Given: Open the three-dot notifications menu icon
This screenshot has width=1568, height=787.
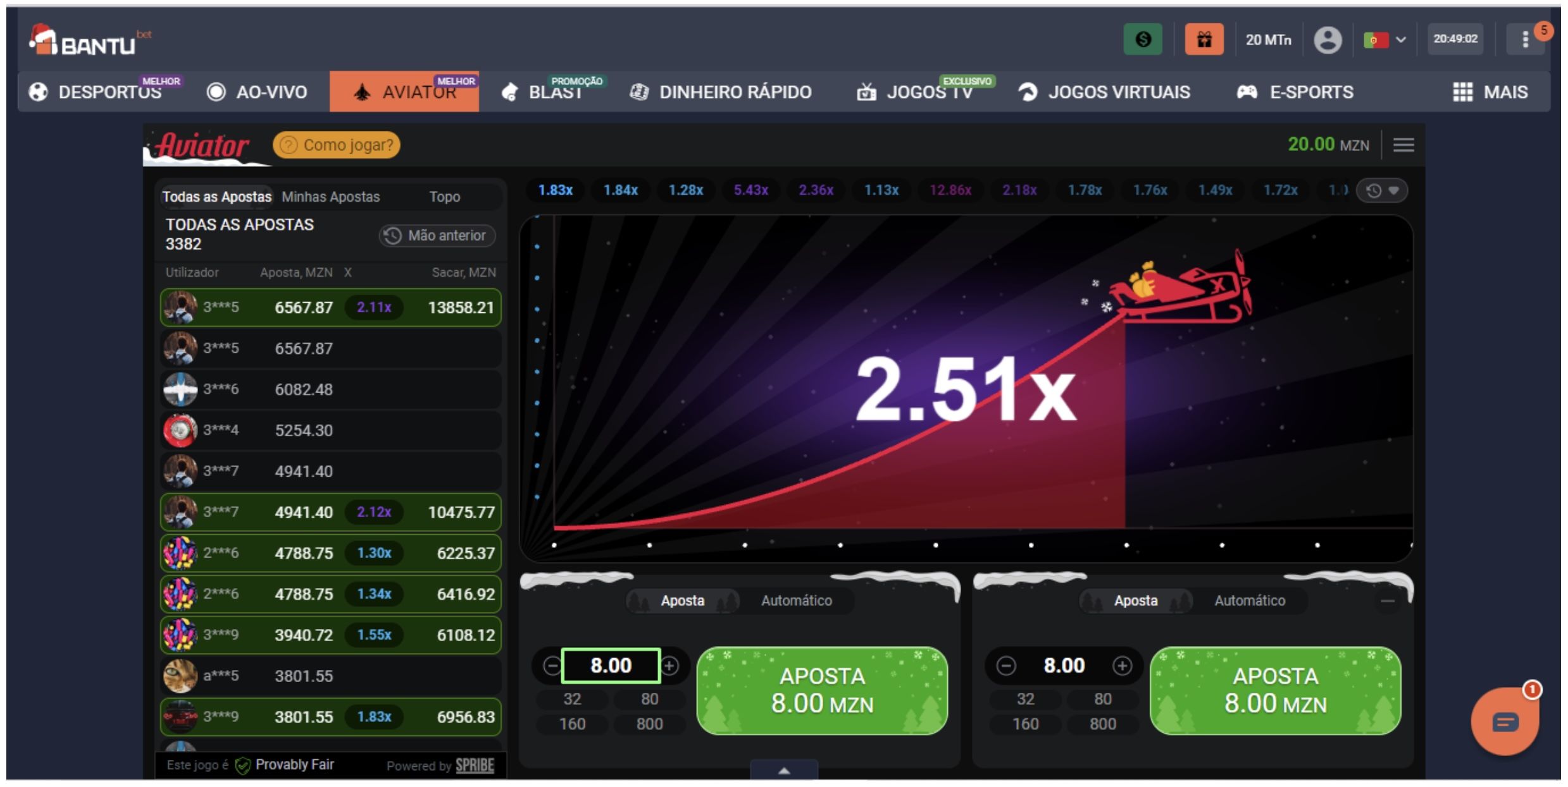Looking at the screenshot, I should (x=1526, y=40).
